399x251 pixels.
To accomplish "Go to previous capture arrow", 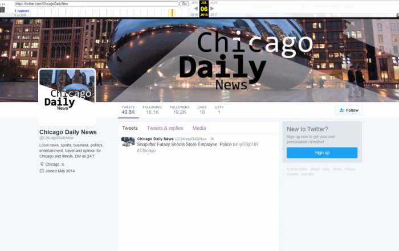I will (x=196, y=9).
